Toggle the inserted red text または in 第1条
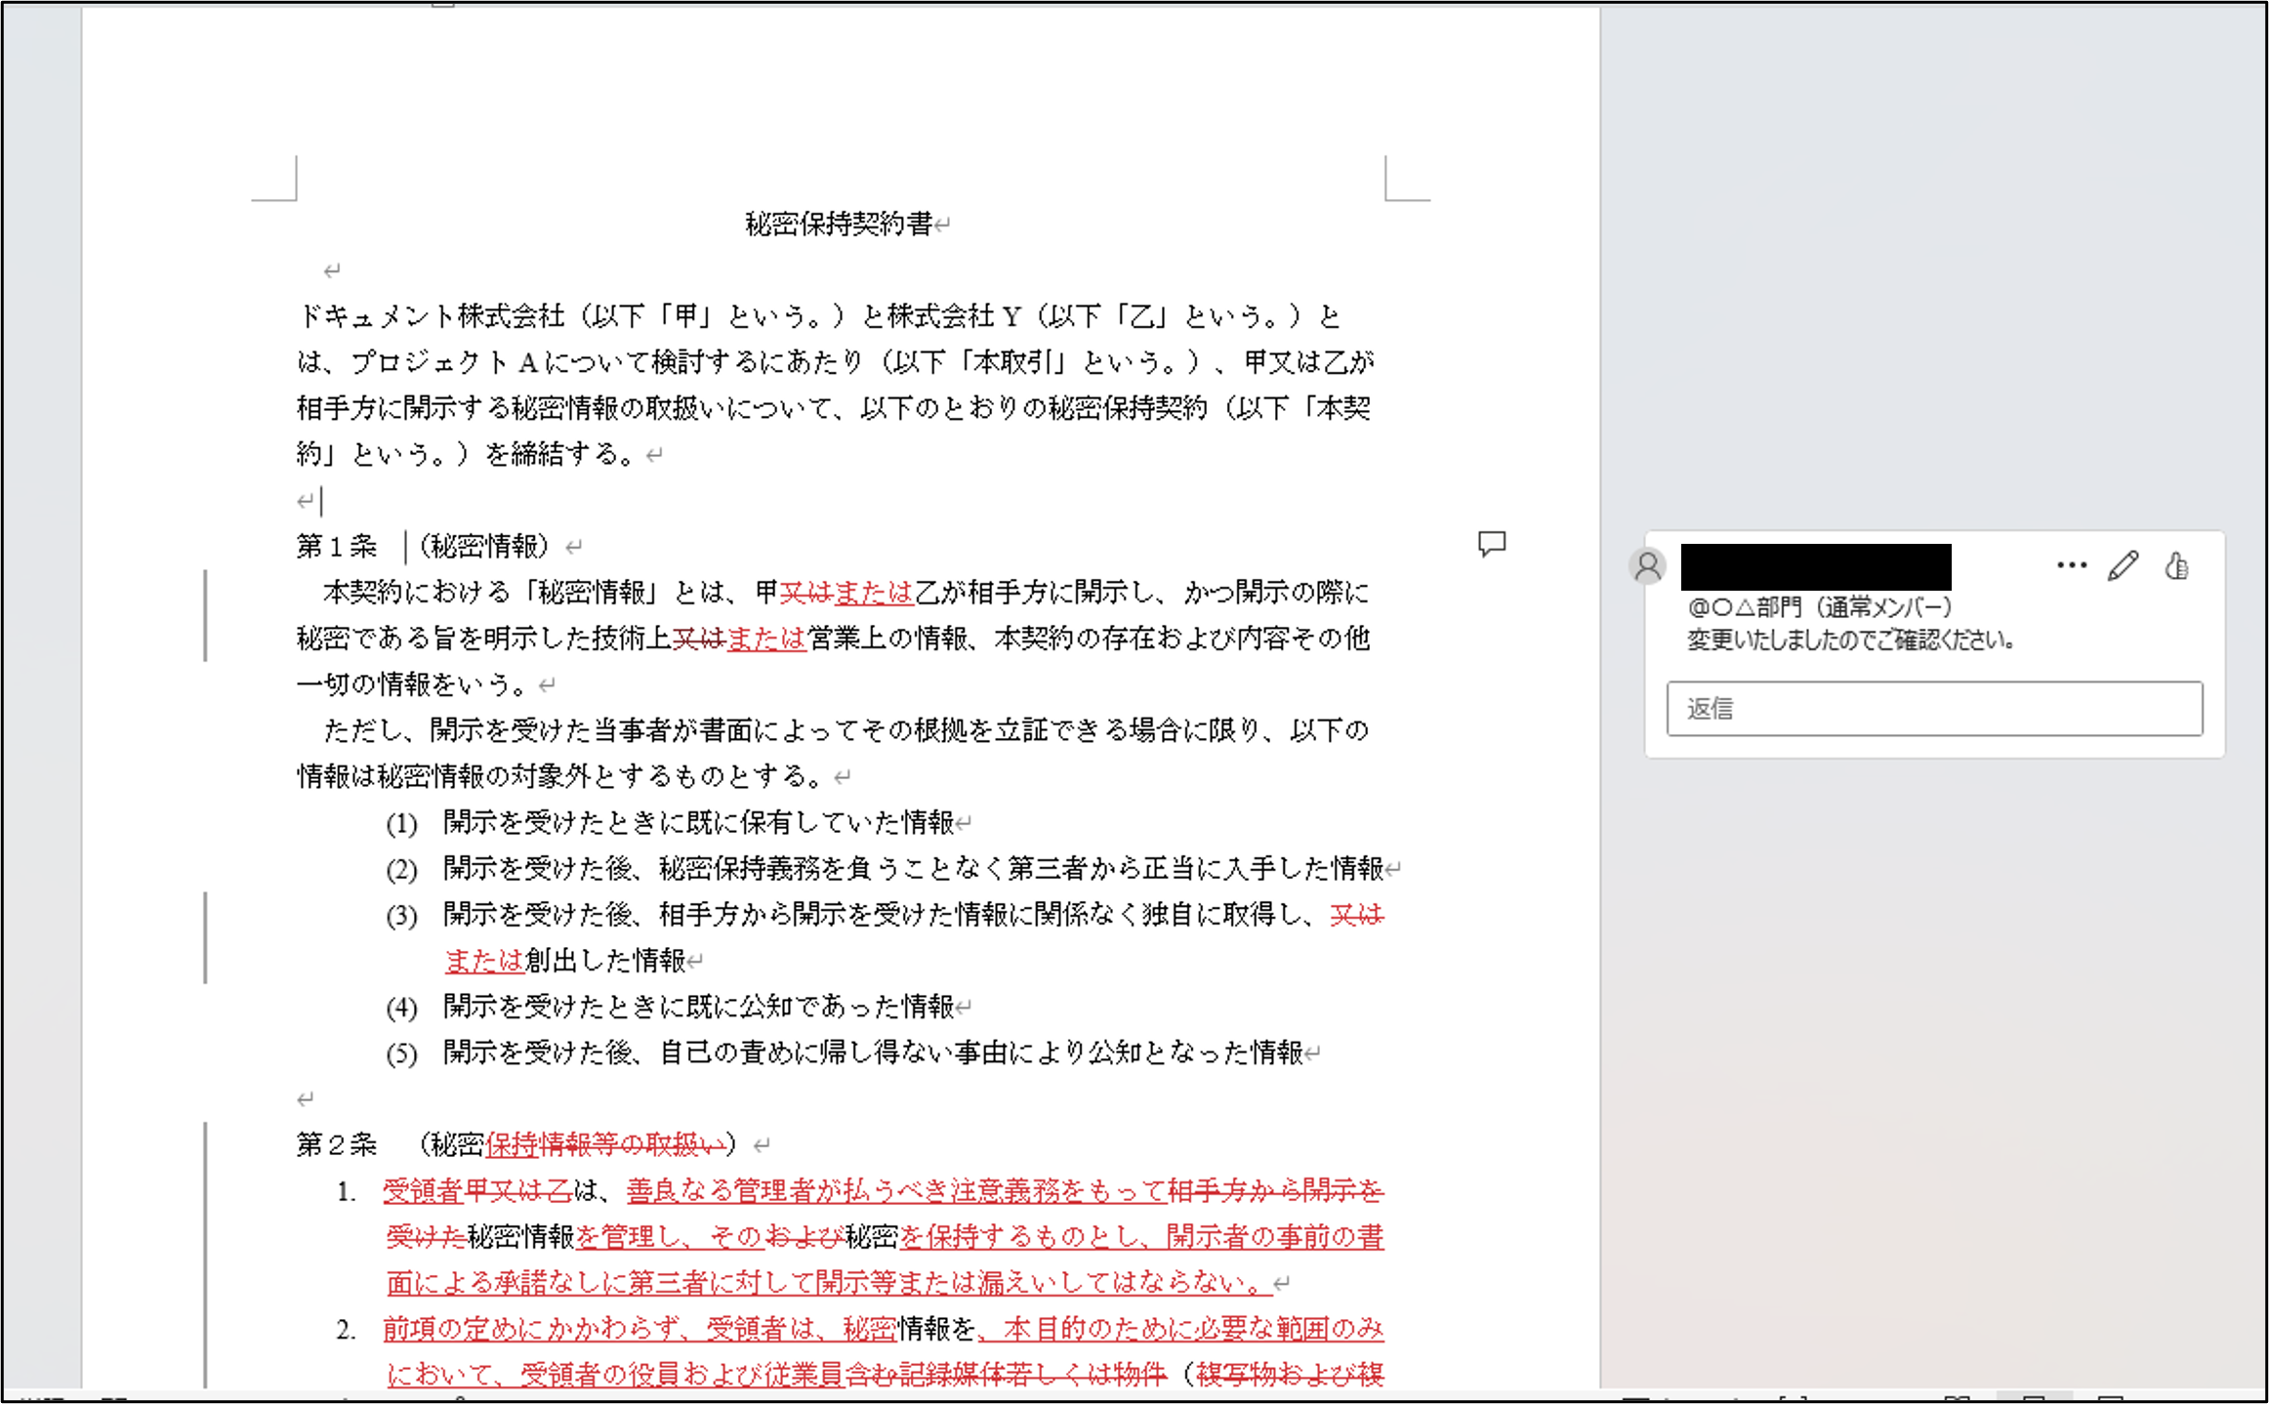This screenshot has width=2269, height=1404. [x=874, y=592]
